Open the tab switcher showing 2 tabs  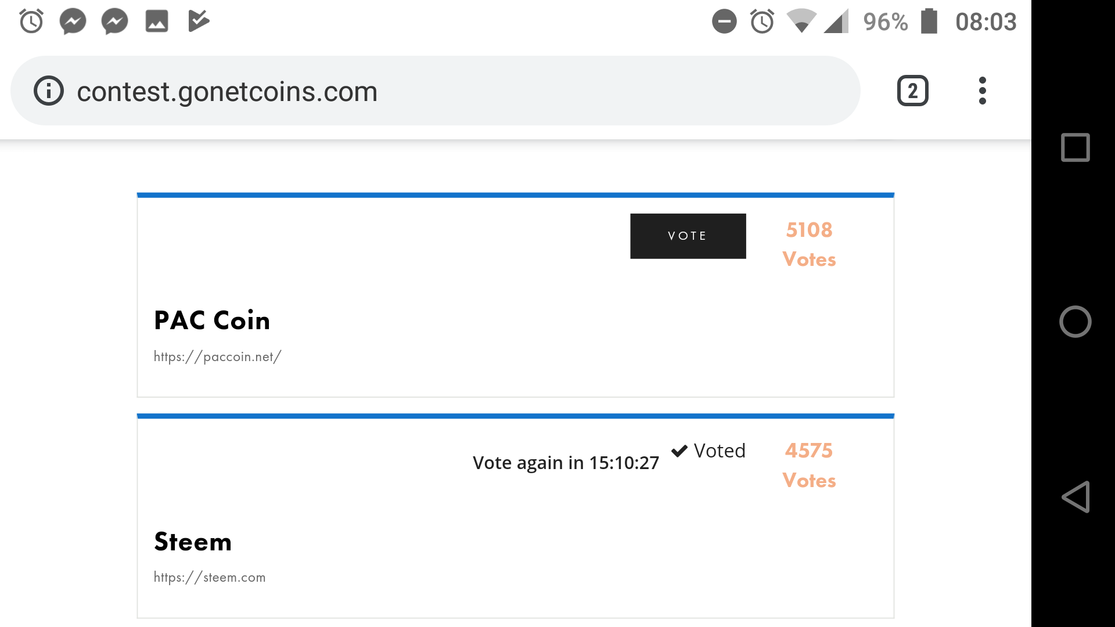(x=912, y=91)
